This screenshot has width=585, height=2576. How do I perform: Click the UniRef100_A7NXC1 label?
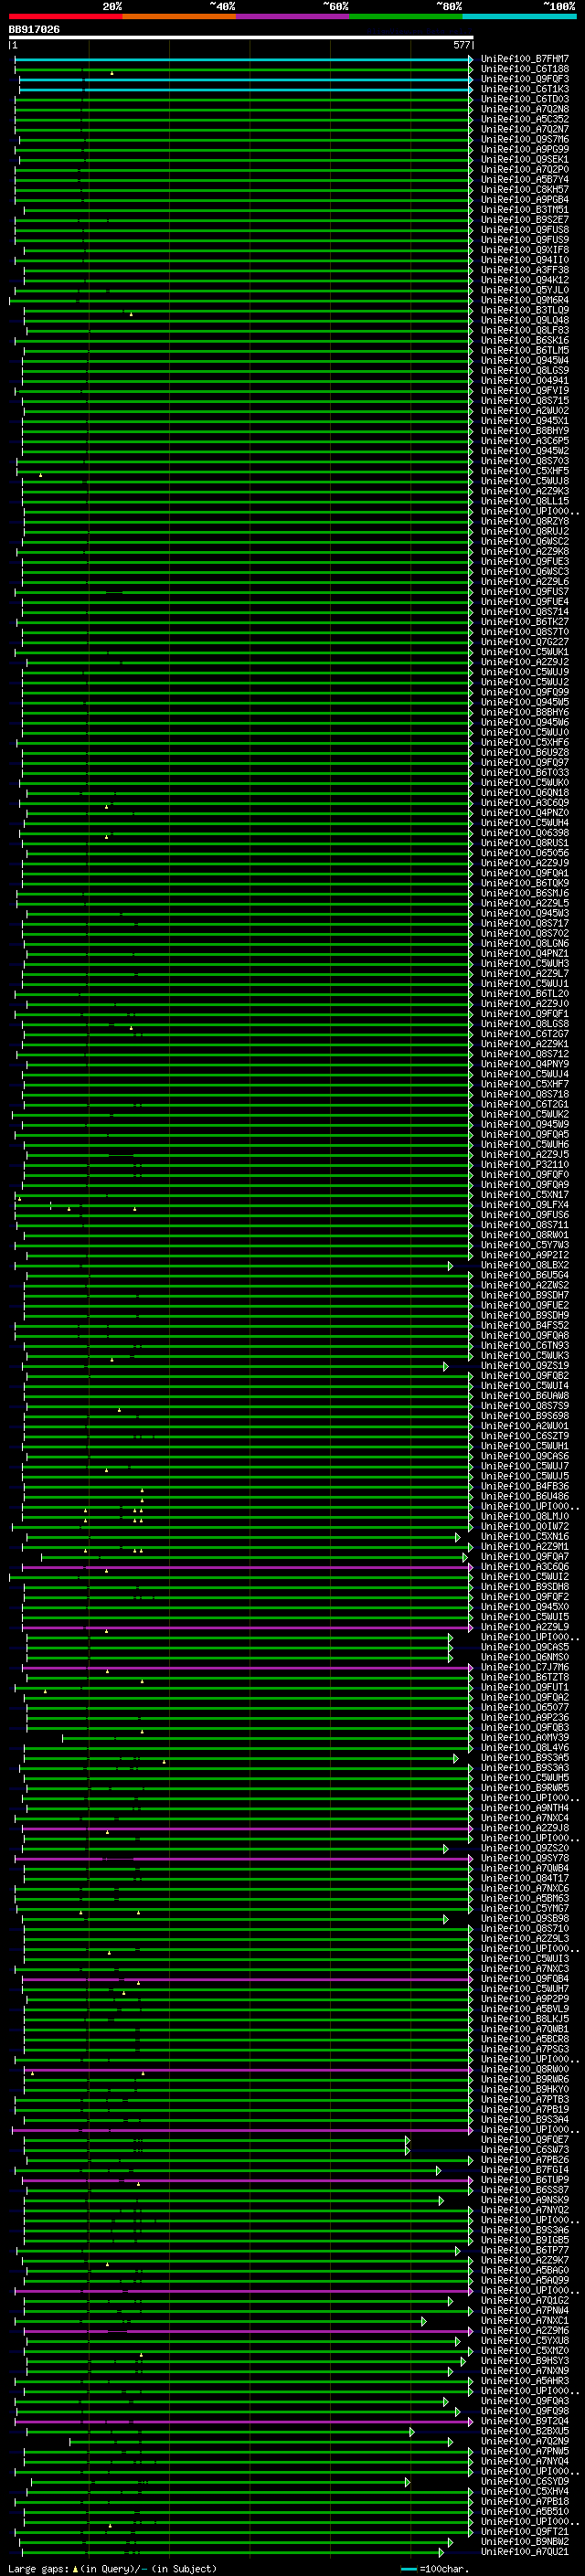(525, 2319)
